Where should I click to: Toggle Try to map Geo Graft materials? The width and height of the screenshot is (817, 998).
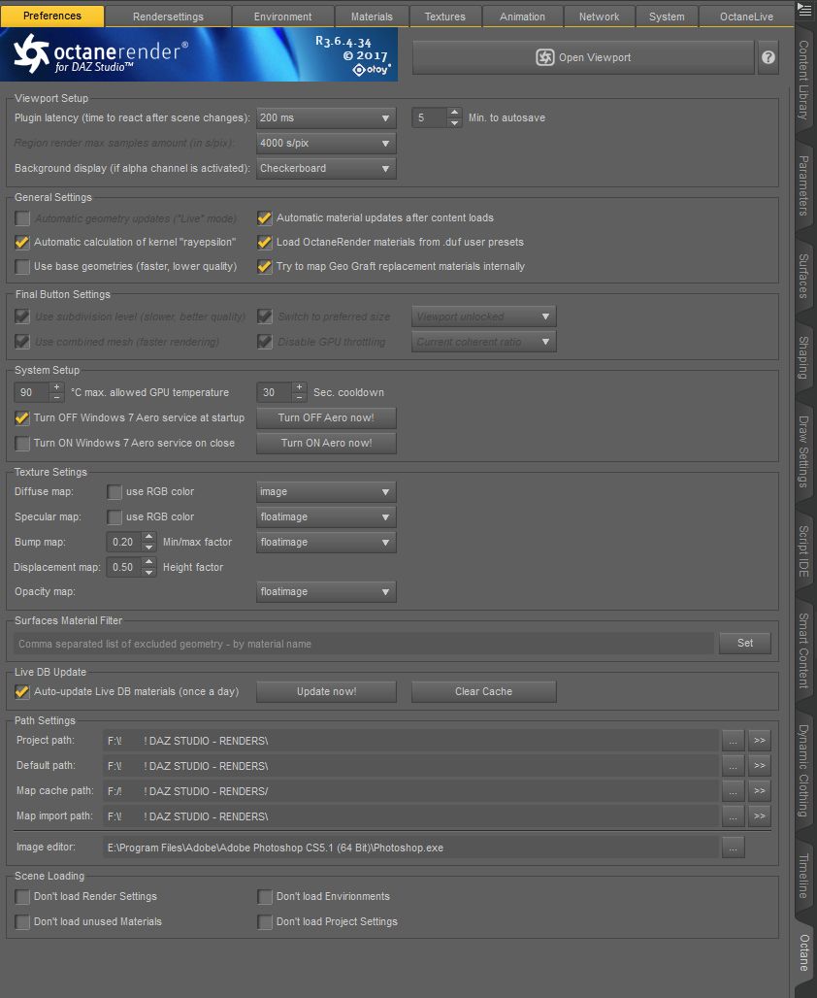[265, 267]
